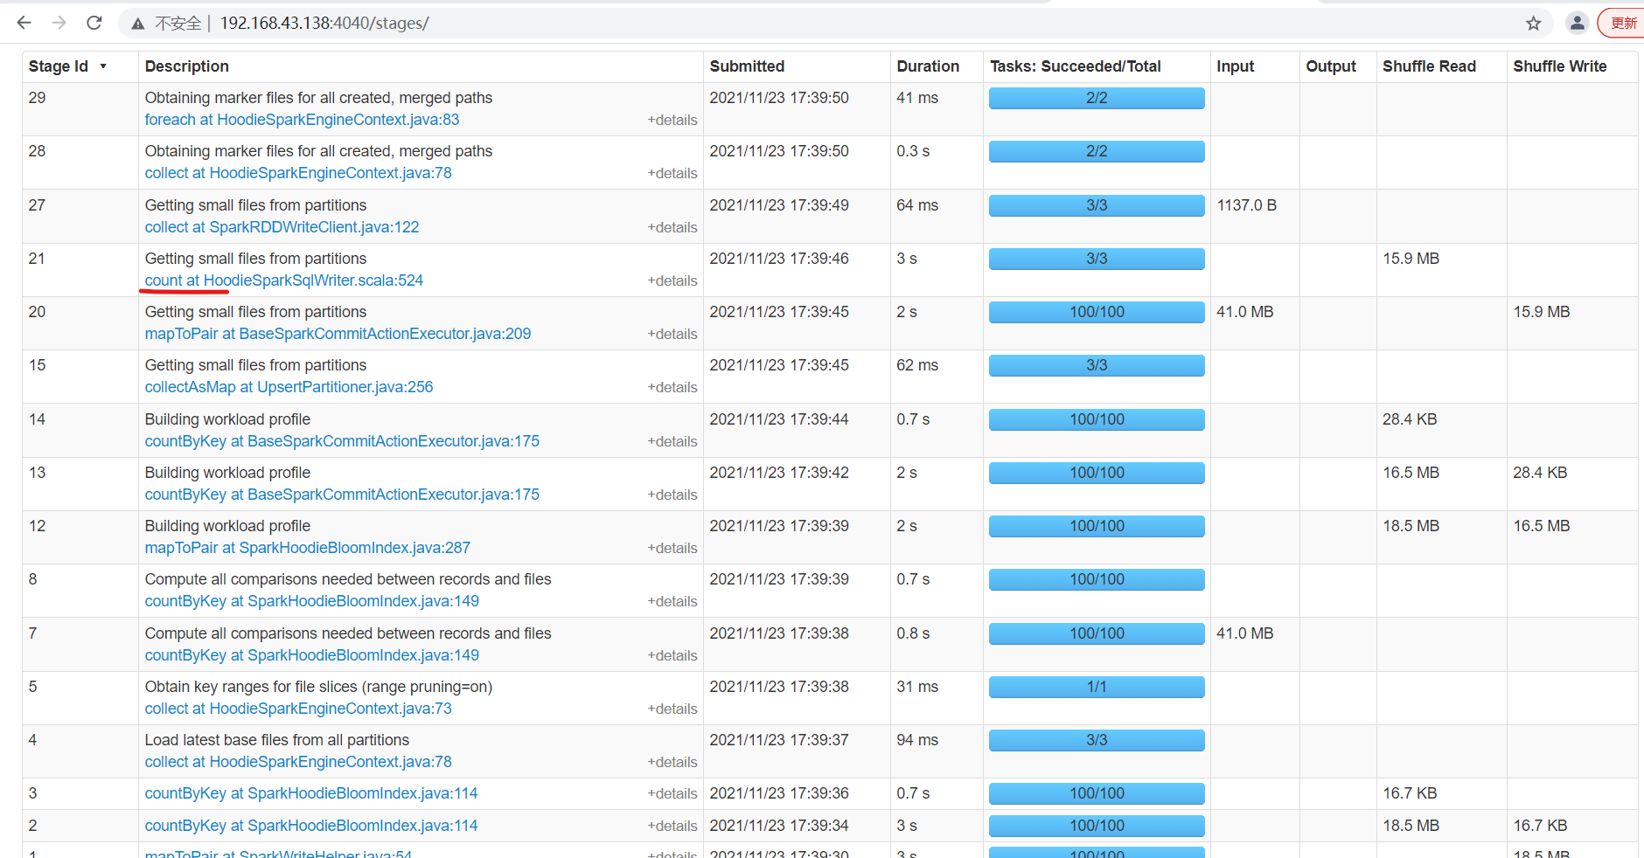
Task: Click browser forward arrow
Action: (x=59, y=23)
